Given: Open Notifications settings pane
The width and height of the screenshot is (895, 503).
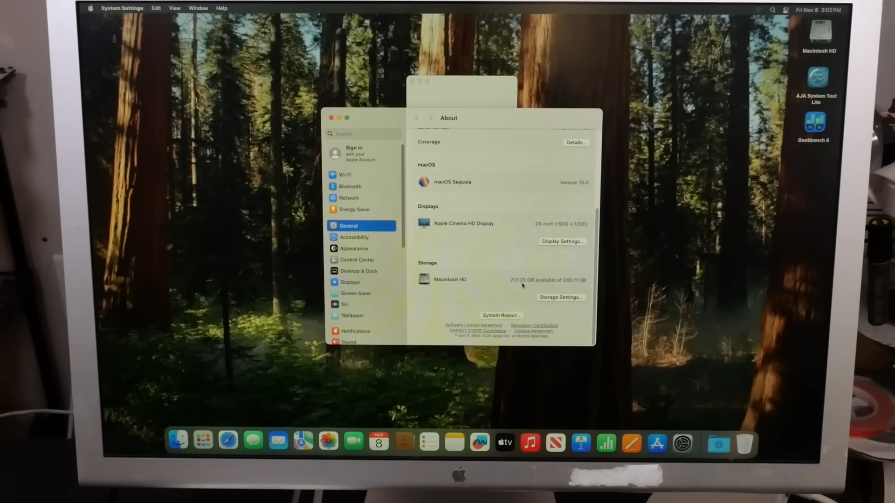Looking at the screenshot, I should 355,331.
